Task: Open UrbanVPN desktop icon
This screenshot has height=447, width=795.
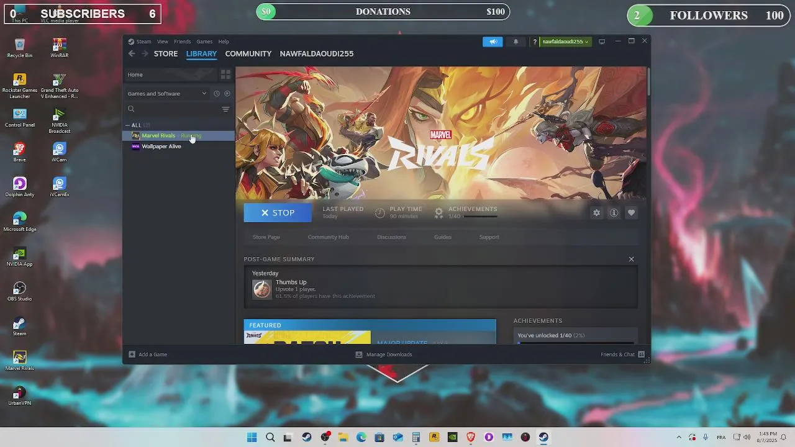Action: pos(20,396)
